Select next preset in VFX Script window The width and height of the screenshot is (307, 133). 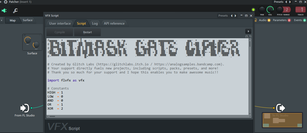pyautogui.click(x=236, y=16)
